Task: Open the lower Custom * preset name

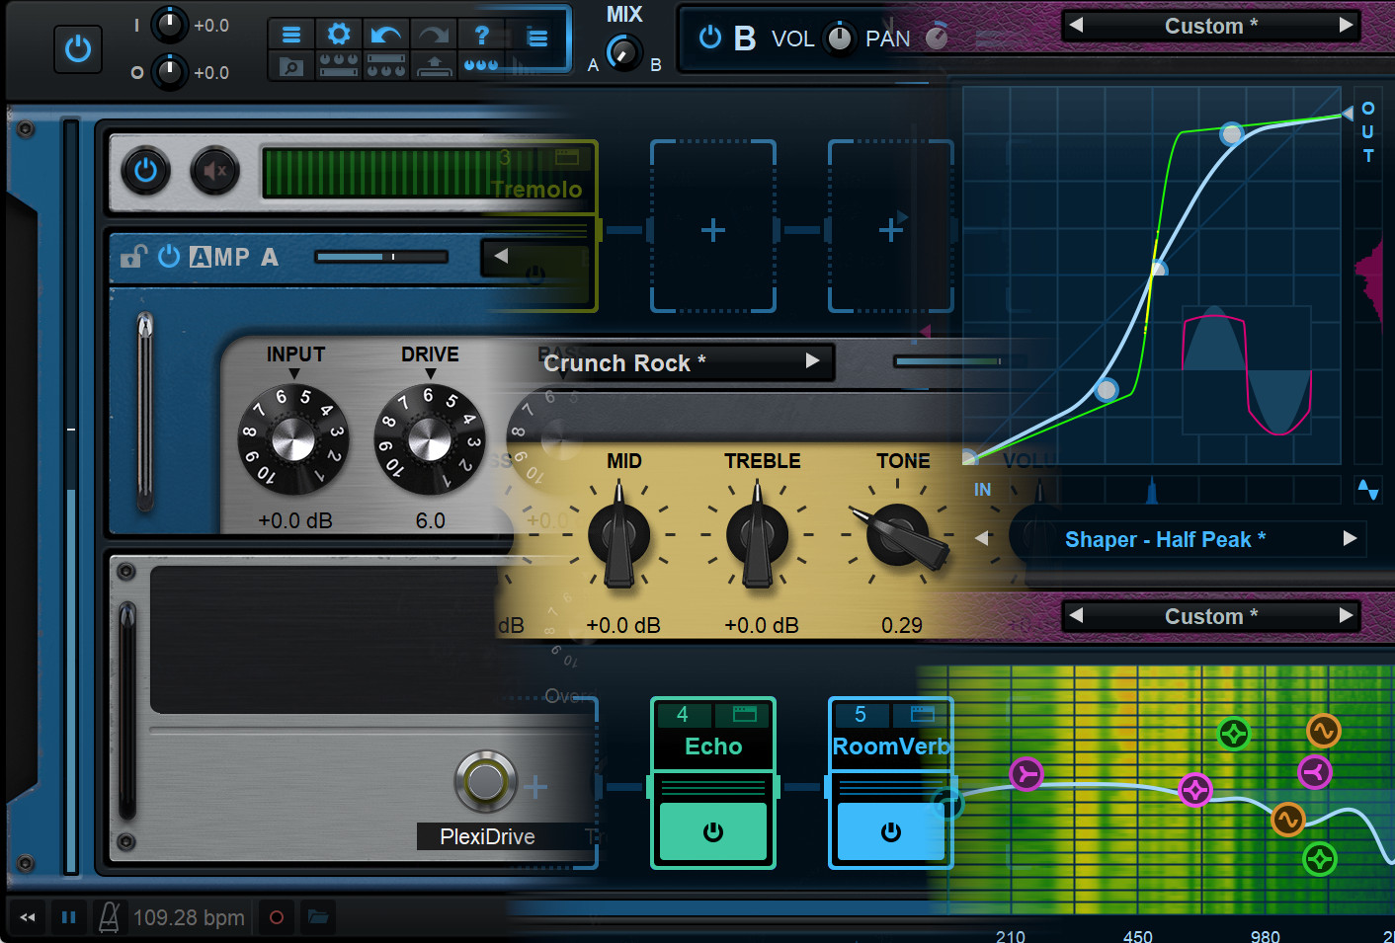Action: pos(1211,616)
